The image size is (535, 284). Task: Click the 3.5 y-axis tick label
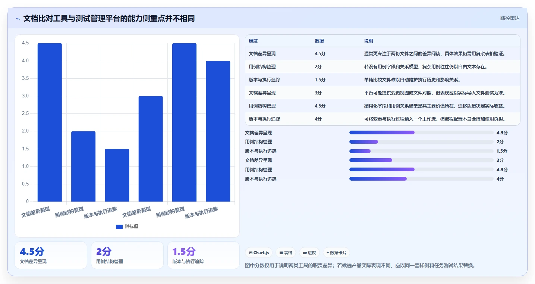(26, 78)
